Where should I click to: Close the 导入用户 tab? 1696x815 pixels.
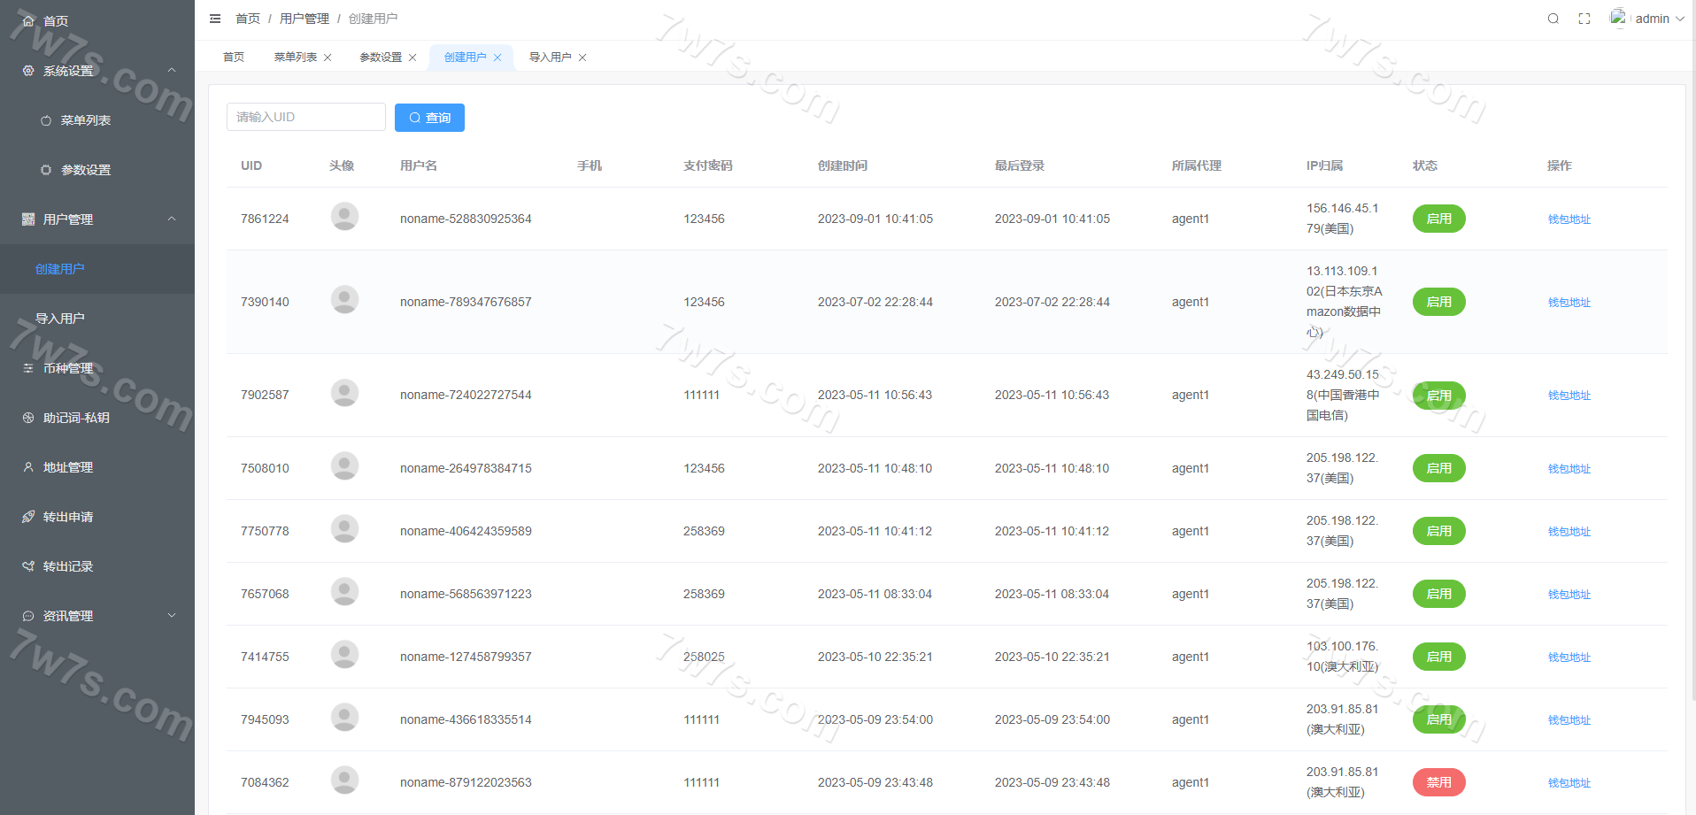pos(582,58)
